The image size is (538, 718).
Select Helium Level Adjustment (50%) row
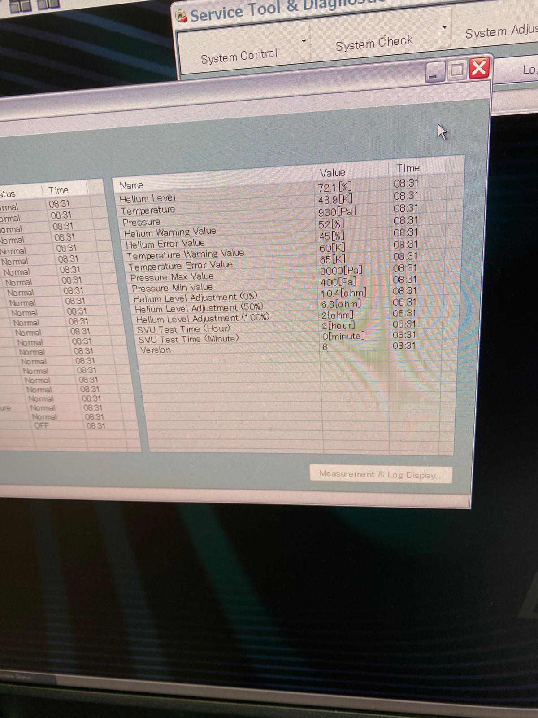pos(199,308)
